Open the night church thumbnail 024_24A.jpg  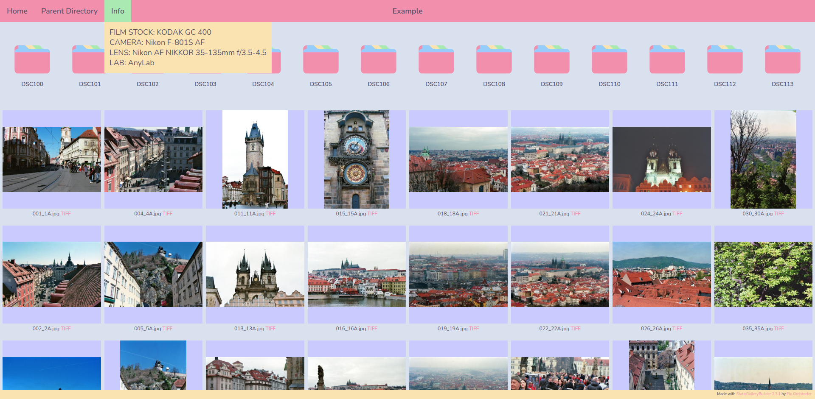point(661,159)
